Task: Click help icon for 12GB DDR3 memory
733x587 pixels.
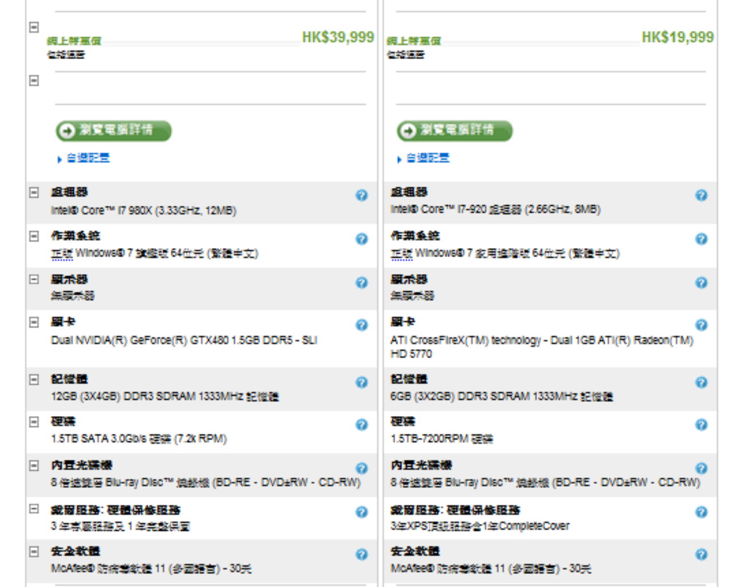Action: (x=361, y=382)
